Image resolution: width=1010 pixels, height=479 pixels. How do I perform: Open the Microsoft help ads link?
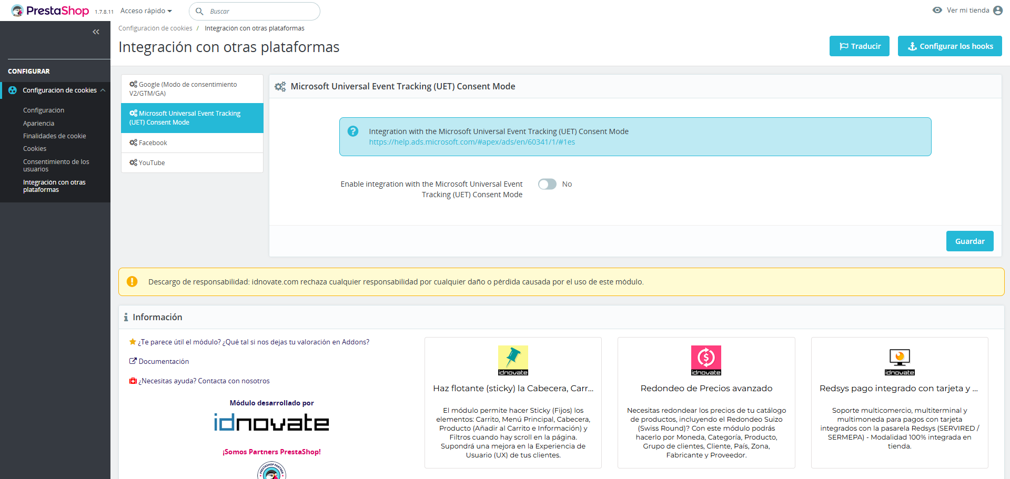click(x=472, y=142)
